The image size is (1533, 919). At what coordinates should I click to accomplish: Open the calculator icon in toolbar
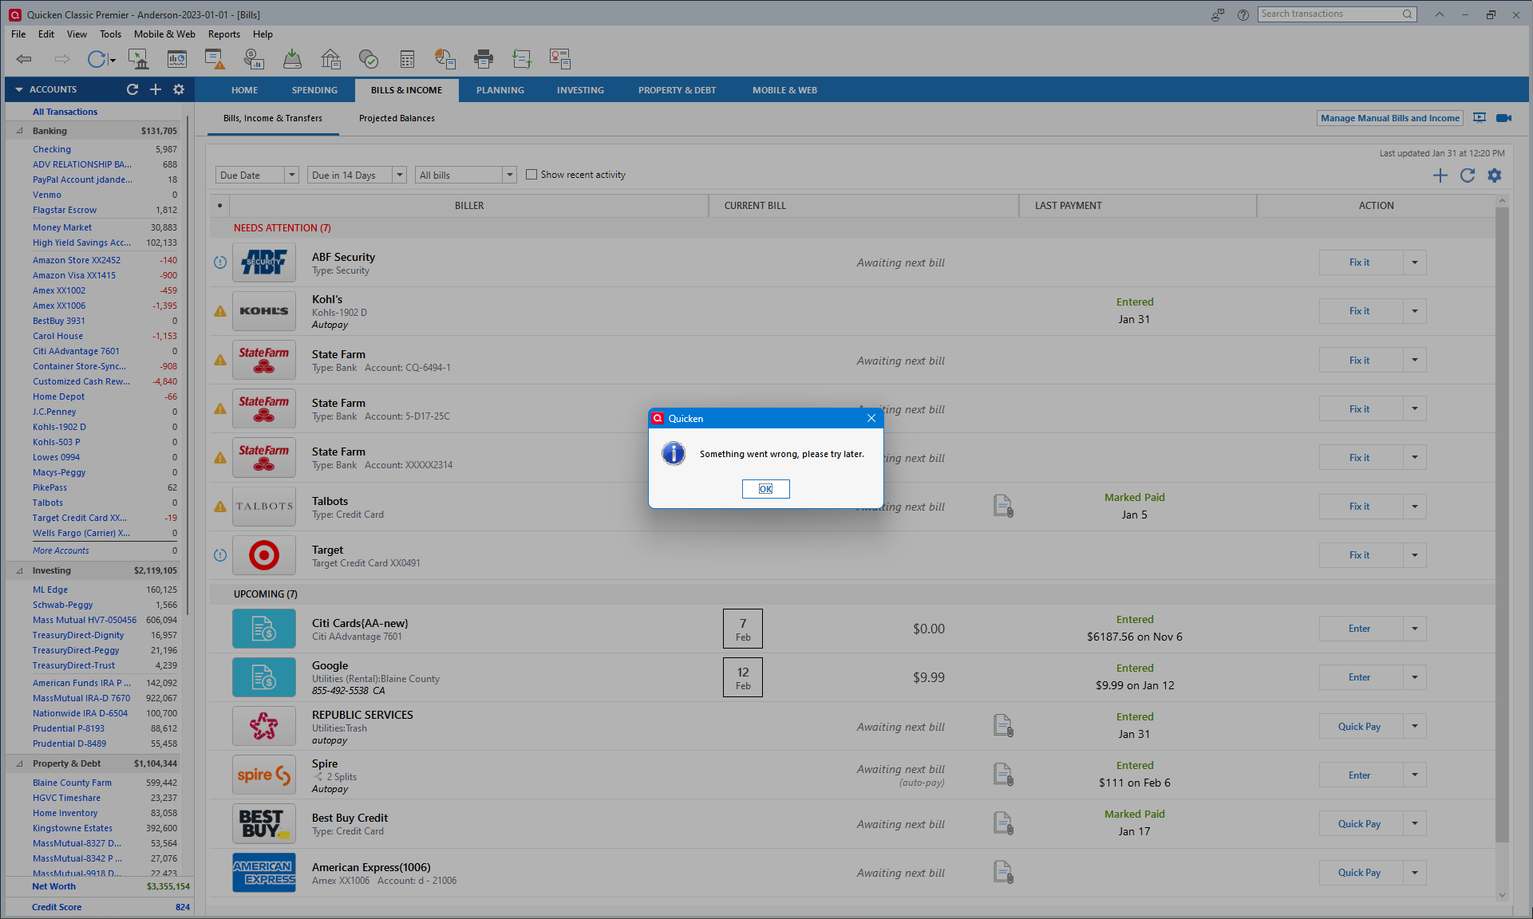coord(407,59)
